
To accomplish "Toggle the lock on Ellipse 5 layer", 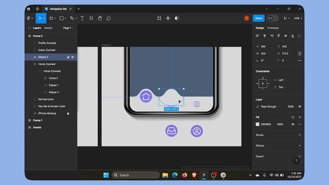I will pos(68,57).
